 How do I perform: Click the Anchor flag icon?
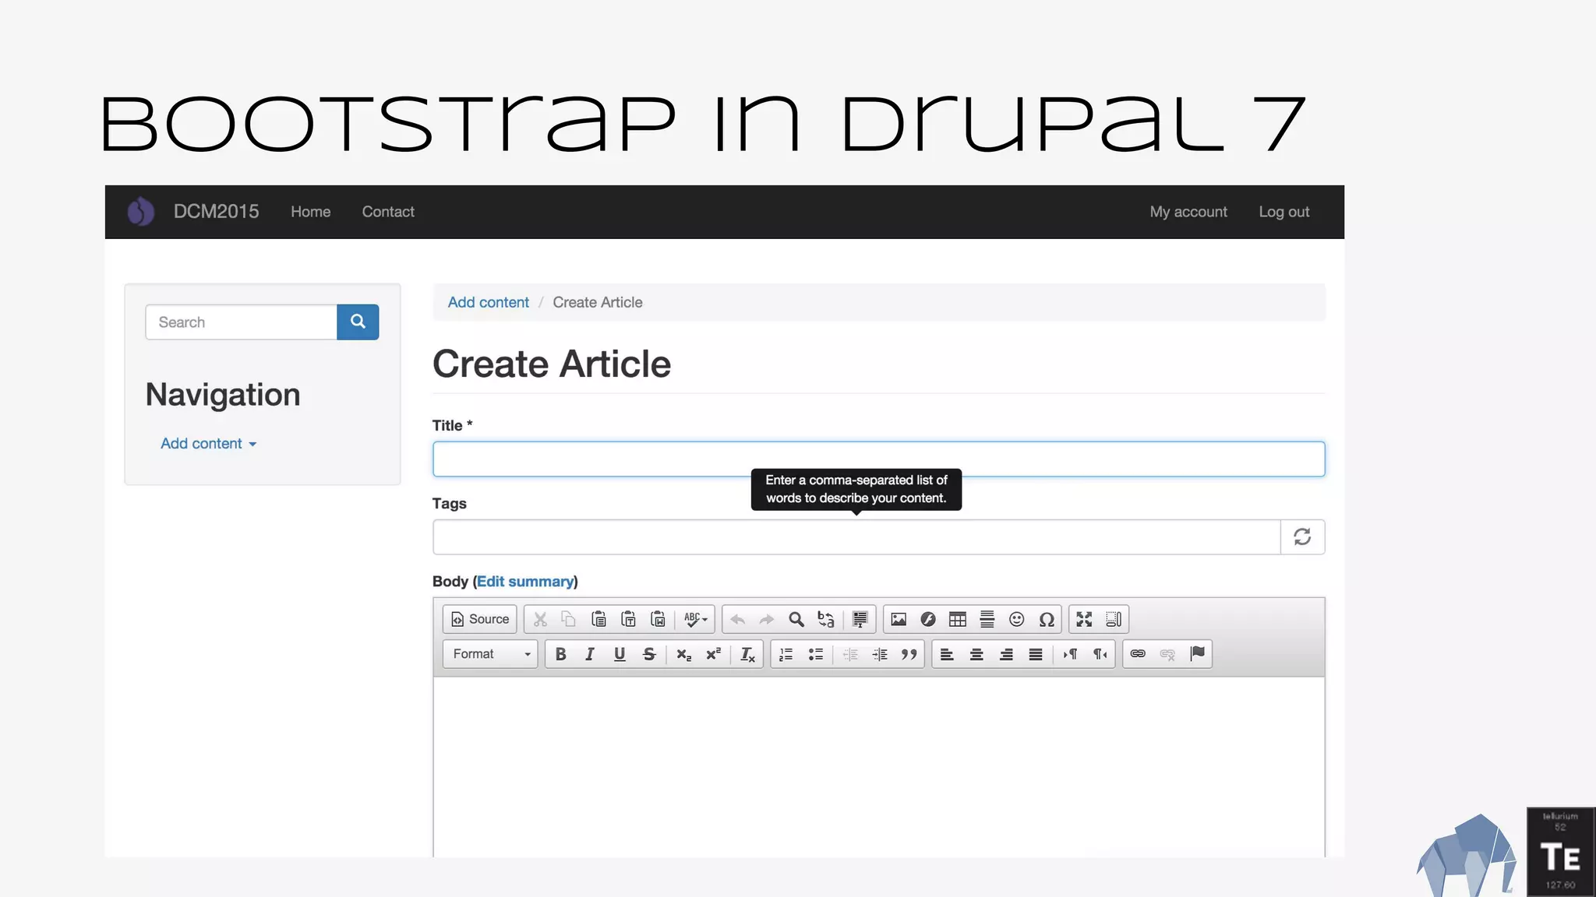tap(1197, 654)
